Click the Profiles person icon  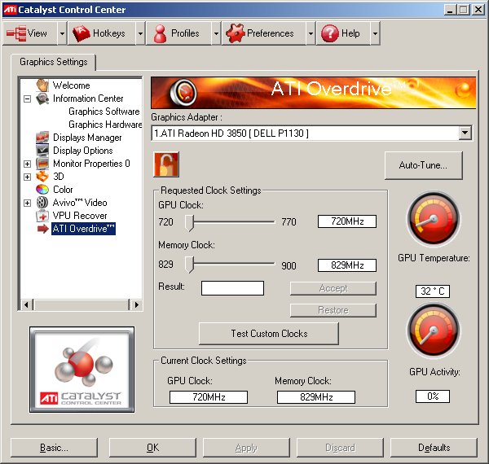tap(160, 33)
